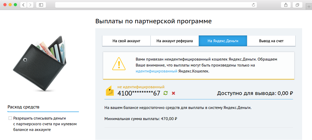The height and width of the screenshot is (140, 312).
Task: Click the yellow Yandex wallet icon
Action: click(x=110, y=91)
